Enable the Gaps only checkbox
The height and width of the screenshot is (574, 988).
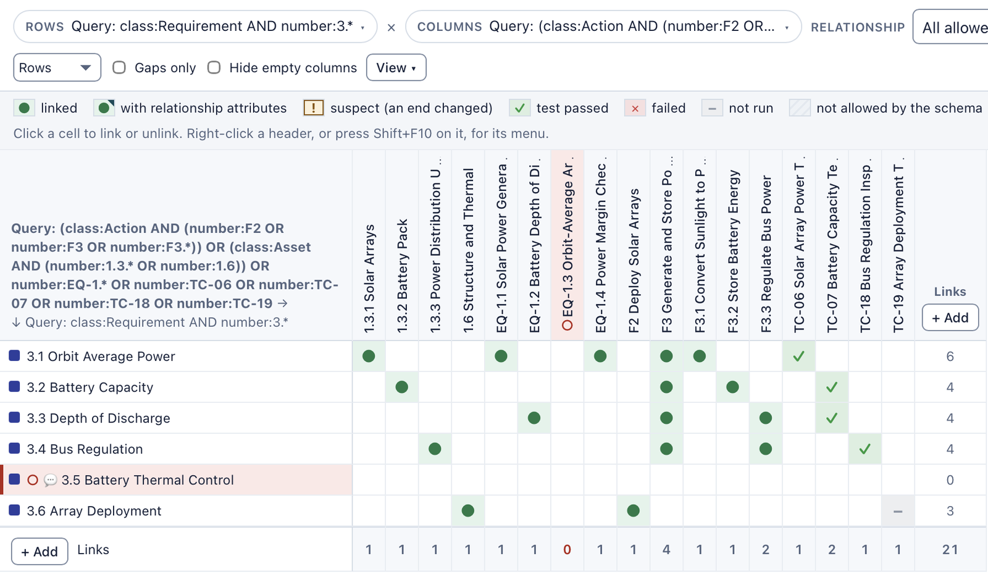coord(119,67)
